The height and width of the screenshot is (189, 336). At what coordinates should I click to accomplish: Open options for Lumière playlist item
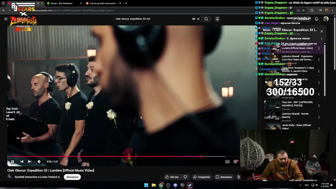tap(319, 48)
